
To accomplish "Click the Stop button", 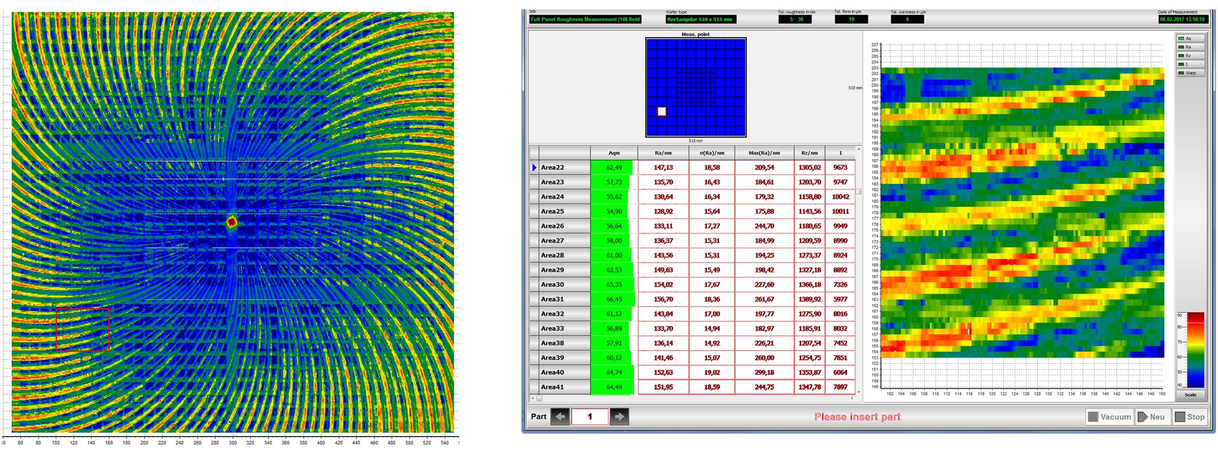I will pyautogui.click(x=1190, y=416).
